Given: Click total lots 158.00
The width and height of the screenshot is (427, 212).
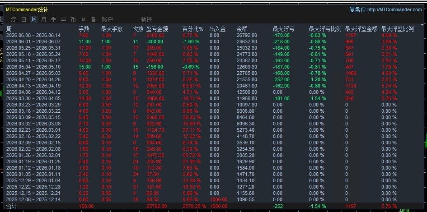Looking at the screenshot, I should click(86, 206).
